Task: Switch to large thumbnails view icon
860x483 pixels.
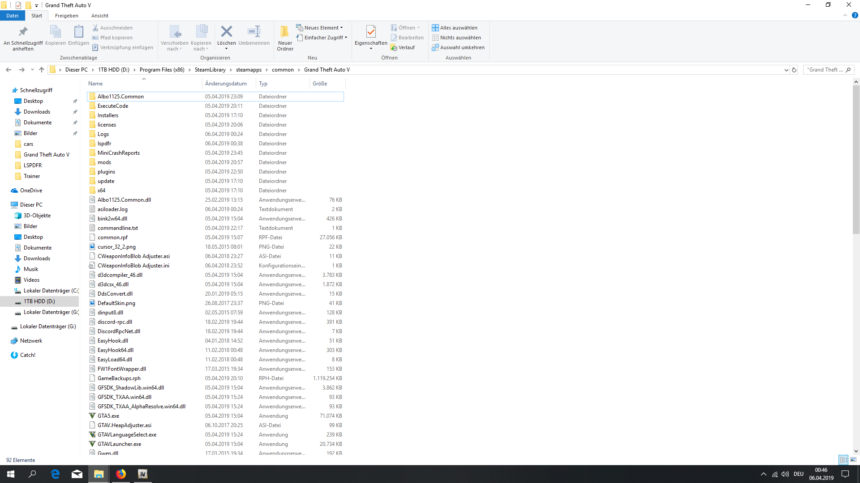Action: coord(853,460)
